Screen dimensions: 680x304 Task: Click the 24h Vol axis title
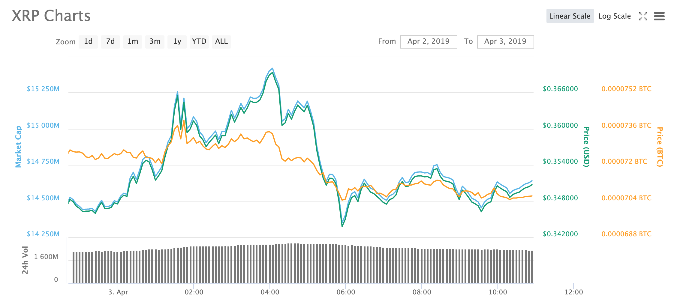pyautogui.click(x=25, y=260)
